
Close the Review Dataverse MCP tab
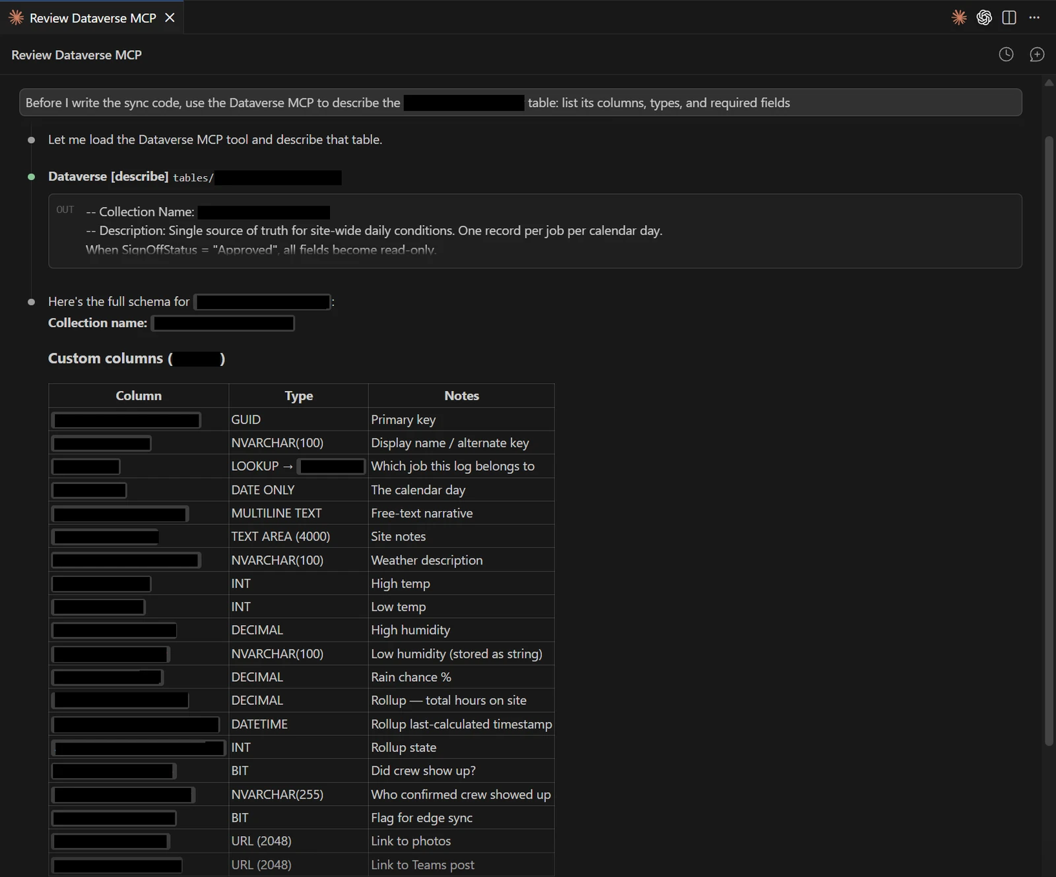[170, 18]
